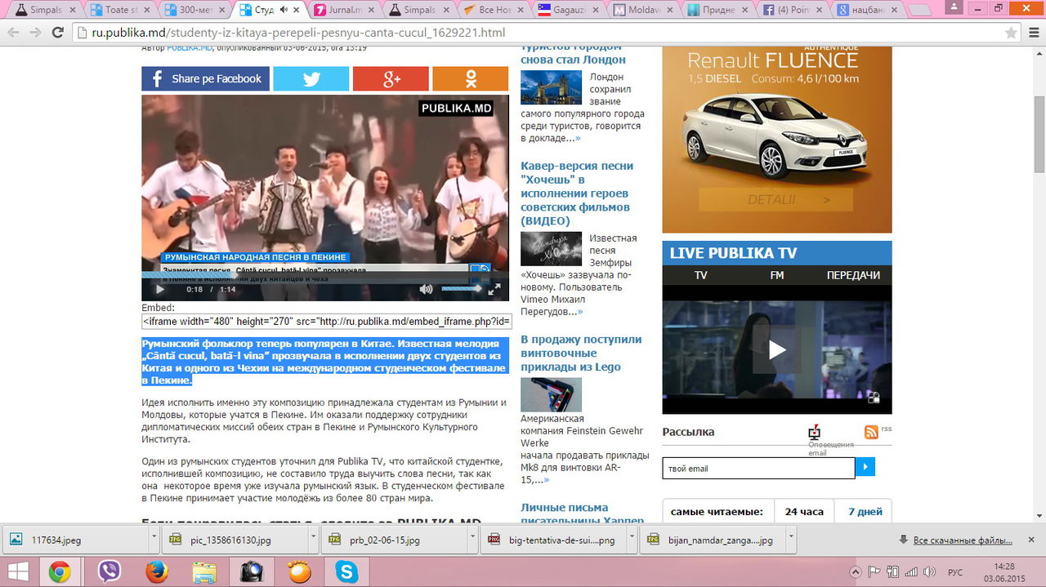This screenshot has height=587, width=1046.
Task: Switch to the Придне browser tab
Action: click(x=717, y=10)
